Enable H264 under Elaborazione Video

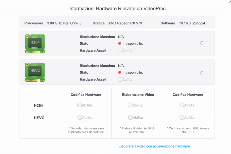130,105
